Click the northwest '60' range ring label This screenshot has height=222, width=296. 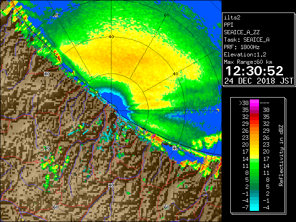(x=55, y=15)
